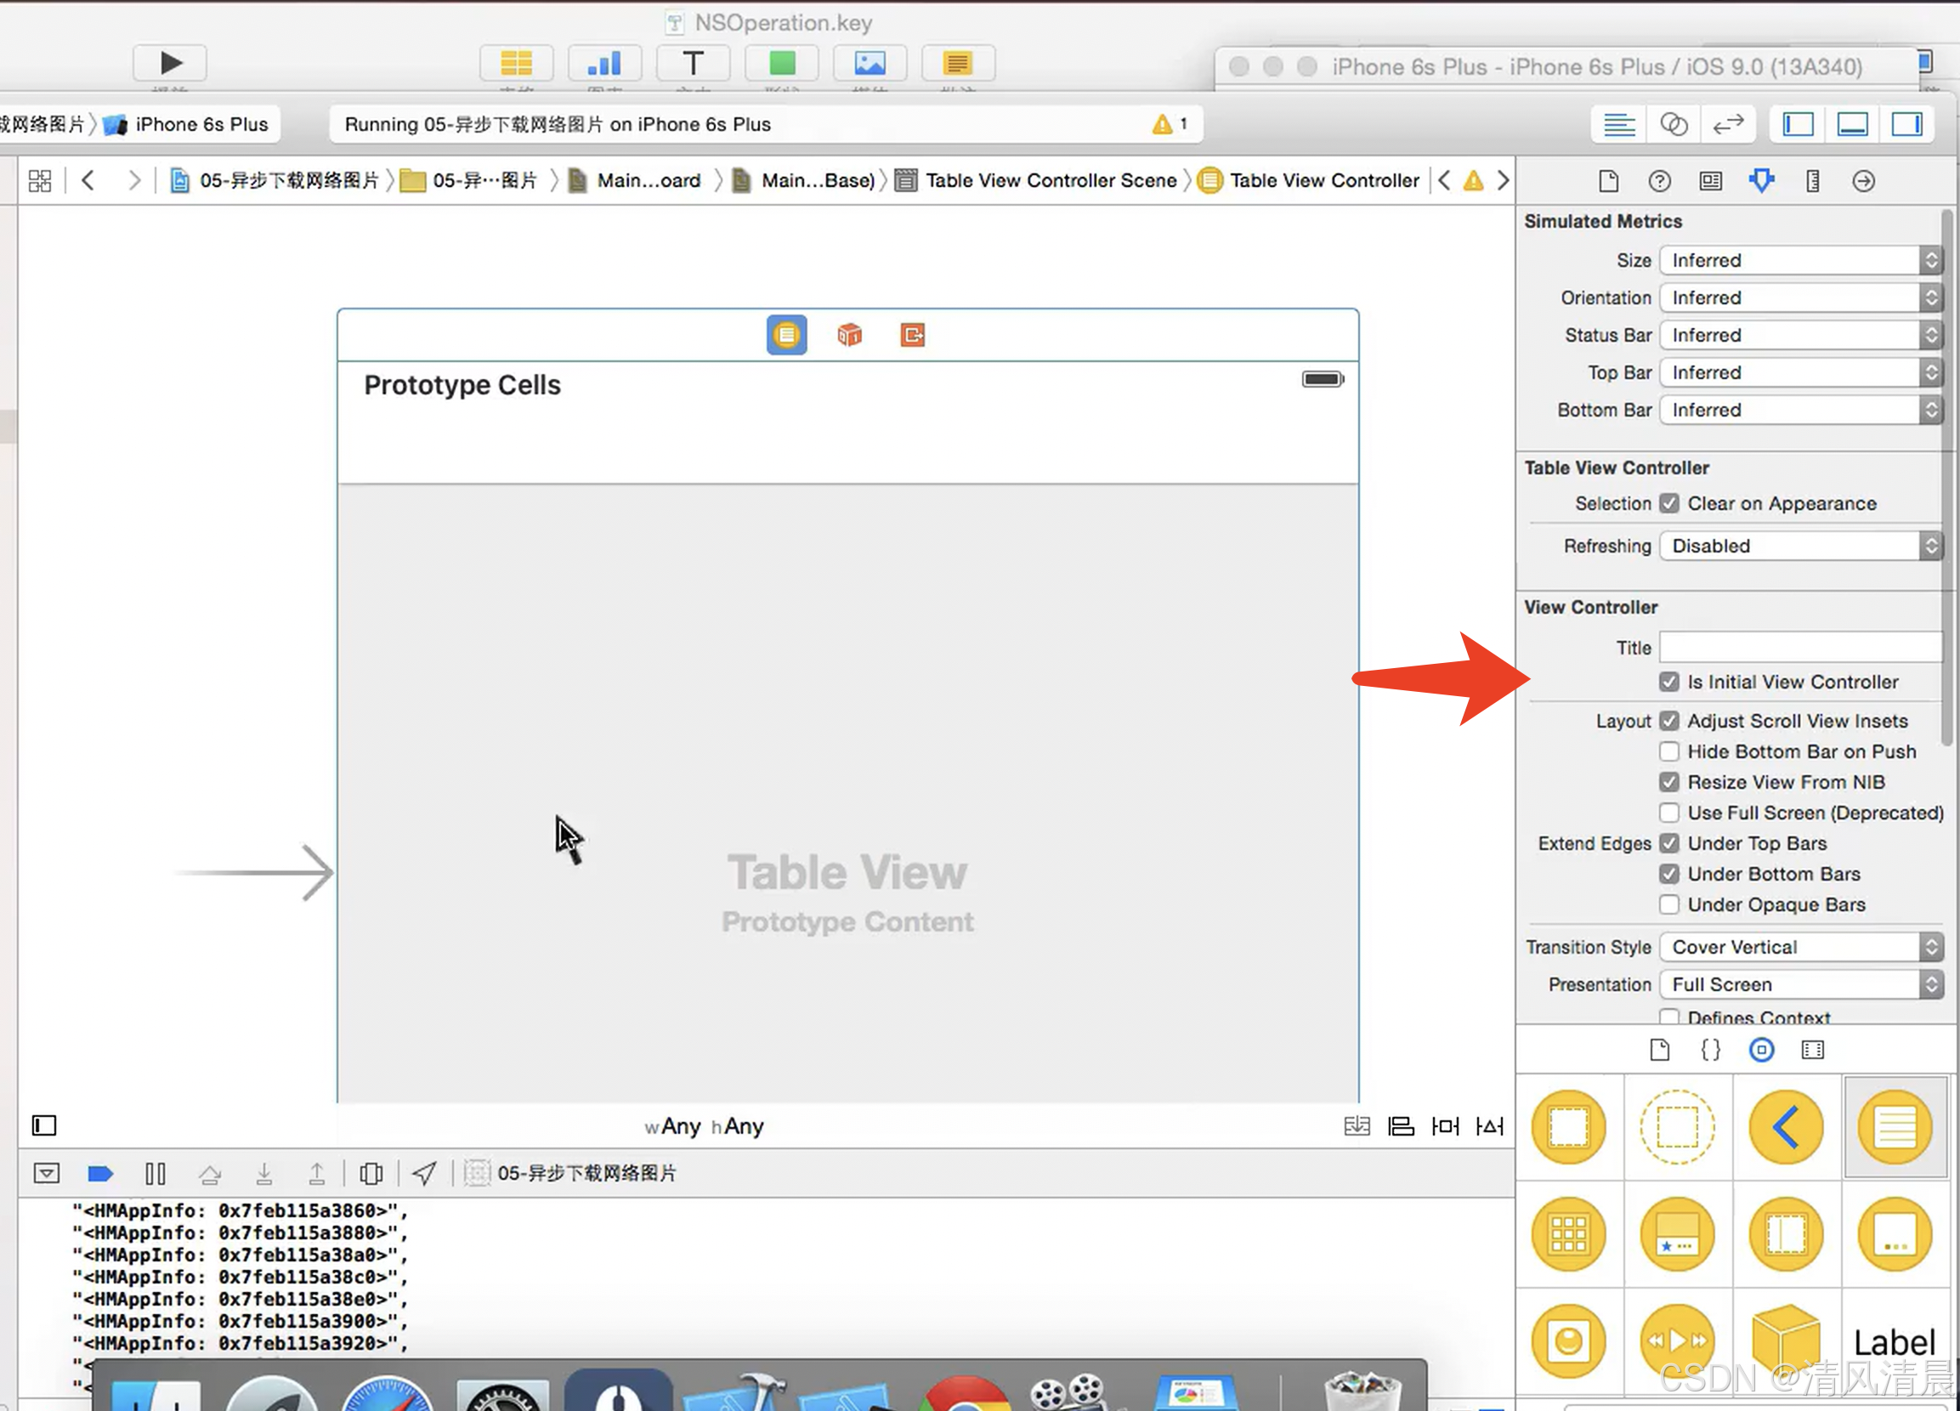Screen dimensions: 1960x1411
Task: Check the Under Opaque Bars option
Action: 1668,904
